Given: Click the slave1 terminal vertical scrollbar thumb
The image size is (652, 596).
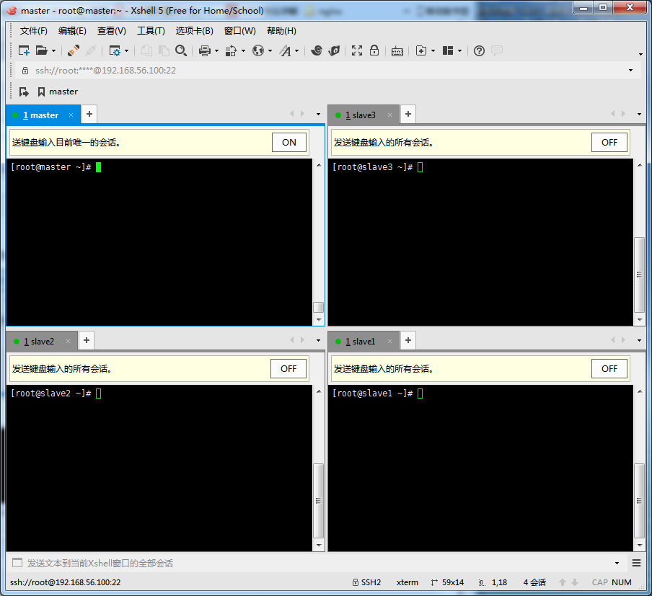Looking at the screenshot, I should point(639,501).
